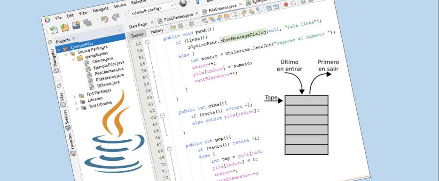The image size is (439, 181).
Task: Switch to PilaClientes.java tab
Action: 179,18
